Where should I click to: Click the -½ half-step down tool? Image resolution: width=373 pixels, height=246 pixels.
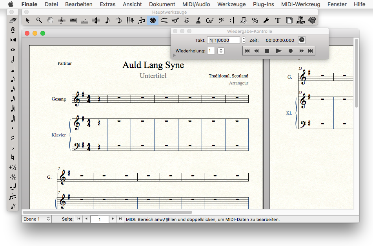pos(13,177)
